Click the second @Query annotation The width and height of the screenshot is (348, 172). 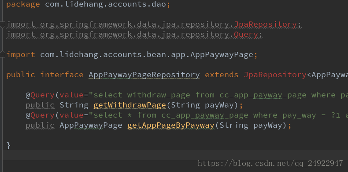(40, 115)
